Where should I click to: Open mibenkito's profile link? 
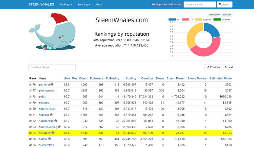click(x=47, y=121)
